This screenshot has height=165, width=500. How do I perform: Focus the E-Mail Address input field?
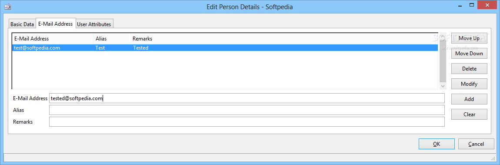pos(247,98)
